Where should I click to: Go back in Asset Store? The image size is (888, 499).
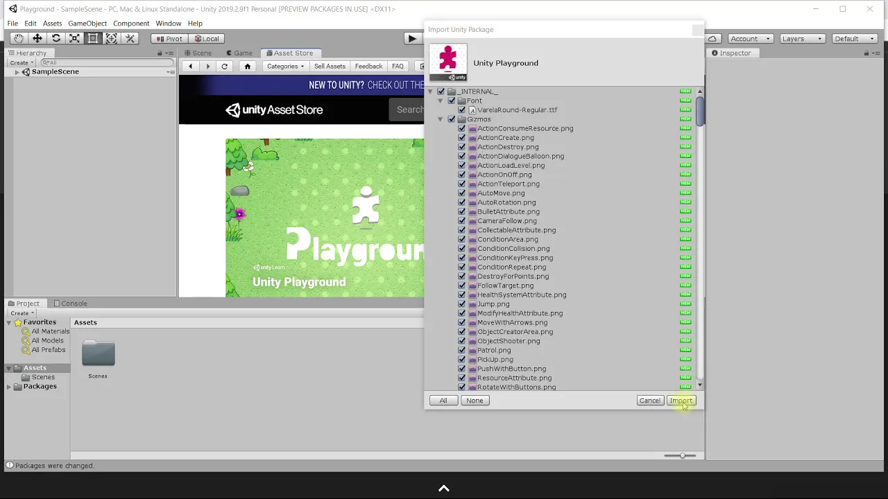coord(190,67)
